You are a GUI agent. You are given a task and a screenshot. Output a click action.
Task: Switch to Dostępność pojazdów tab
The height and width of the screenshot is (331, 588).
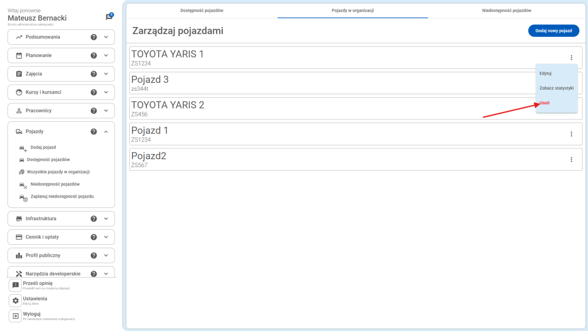tap(202, 10)
